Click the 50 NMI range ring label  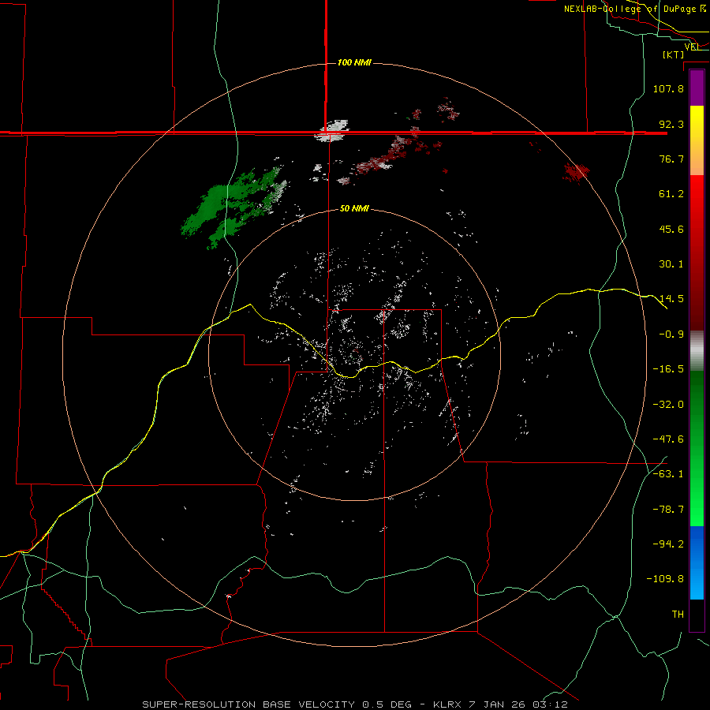point(354,209)
